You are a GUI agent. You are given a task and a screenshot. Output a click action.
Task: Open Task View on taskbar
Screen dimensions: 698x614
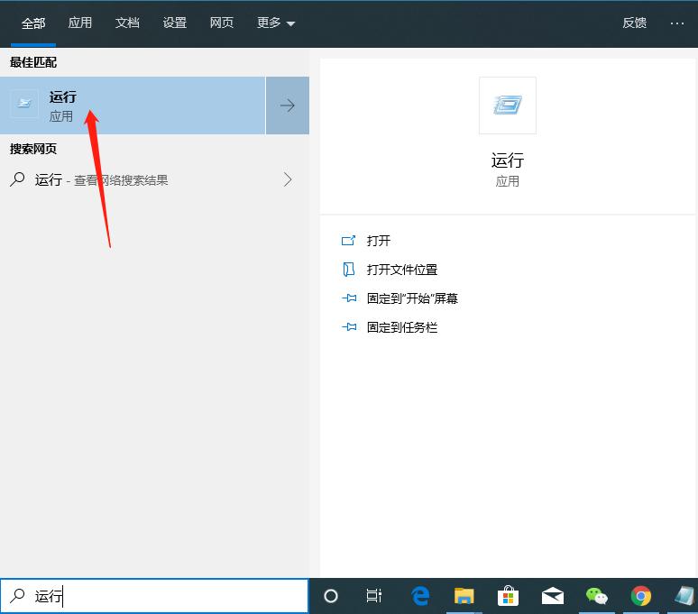374,596
